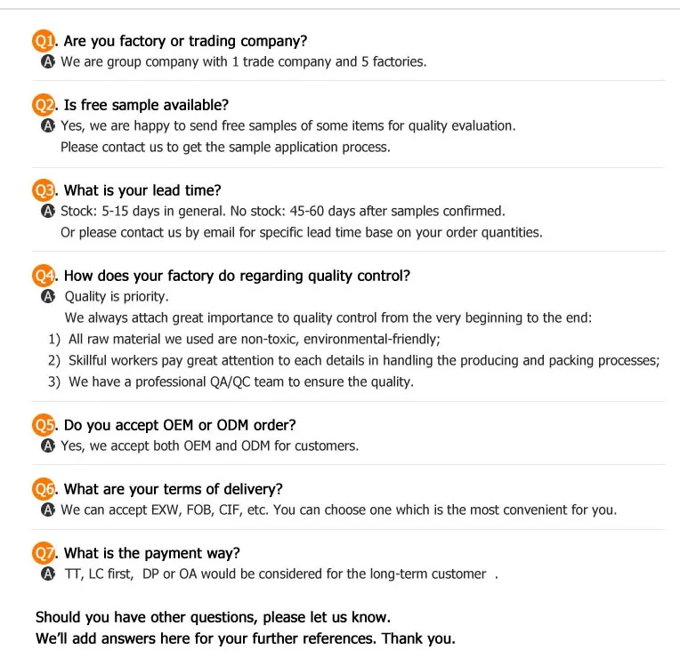680x666 pixels.
Task: Click the black A icon under Q2
Action: point(48,126)
